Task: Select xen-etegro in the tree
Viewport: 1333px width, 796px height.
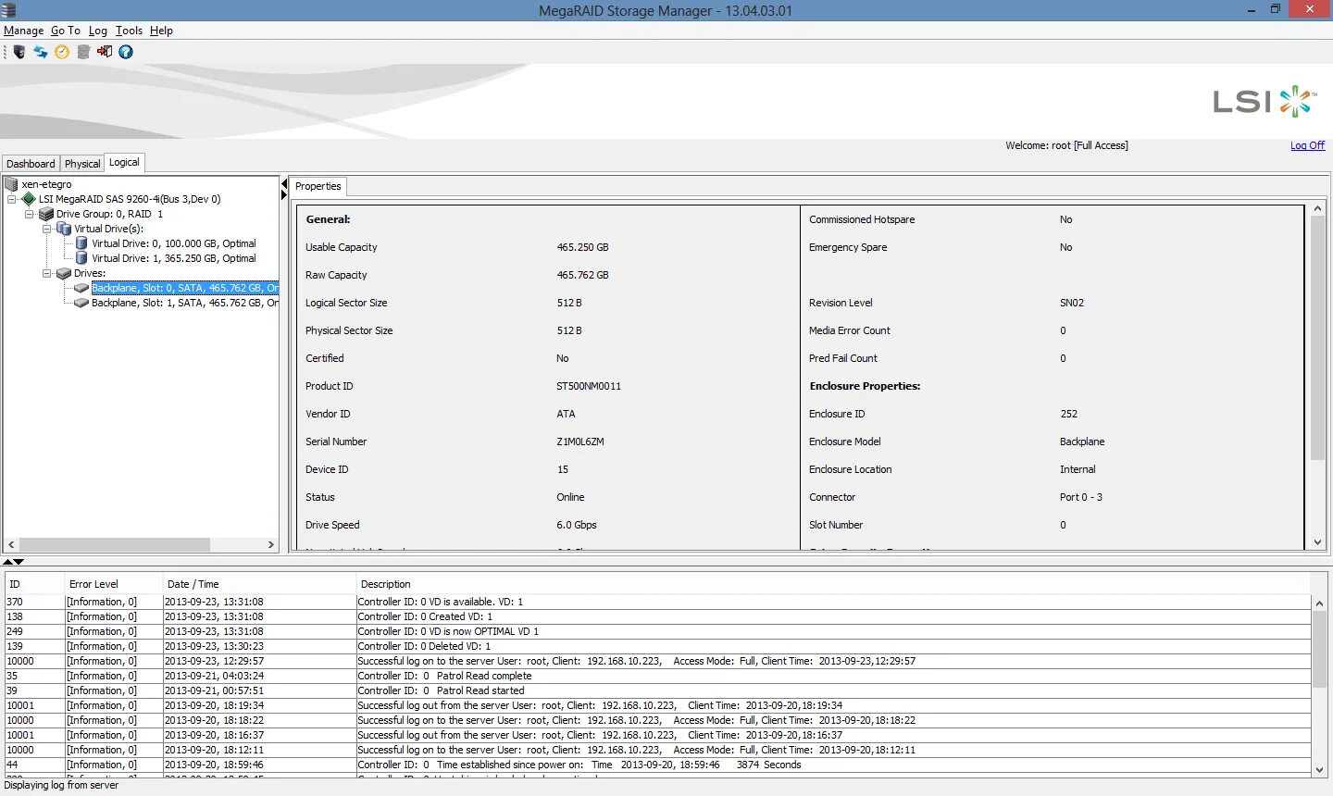Action: (x=46, y=184)
